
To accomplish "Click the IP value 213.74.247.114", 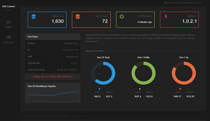I will [70, 50].
